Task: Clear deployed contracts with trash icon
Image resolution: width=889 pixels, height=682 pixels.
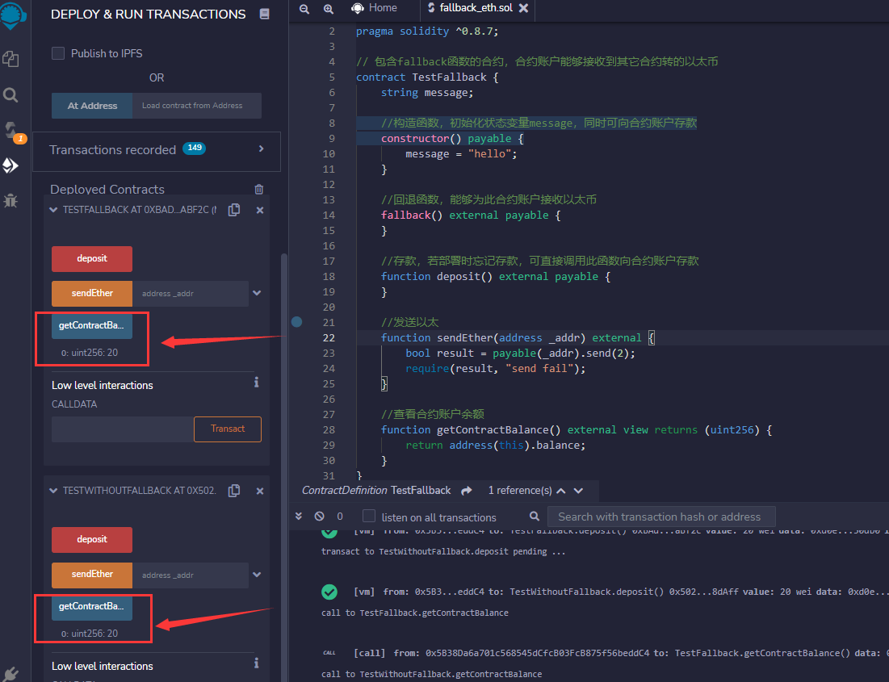Action: [258, 189]
